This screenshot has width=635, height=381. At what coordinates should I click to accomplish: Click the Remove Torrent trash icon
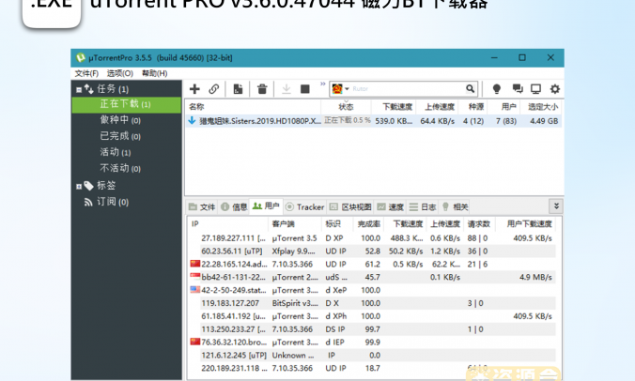(x=262, y=89)
